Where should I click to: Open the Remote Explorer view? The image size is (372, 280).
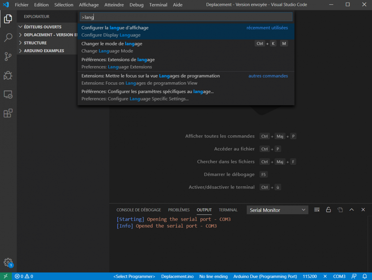coord(8,94)
